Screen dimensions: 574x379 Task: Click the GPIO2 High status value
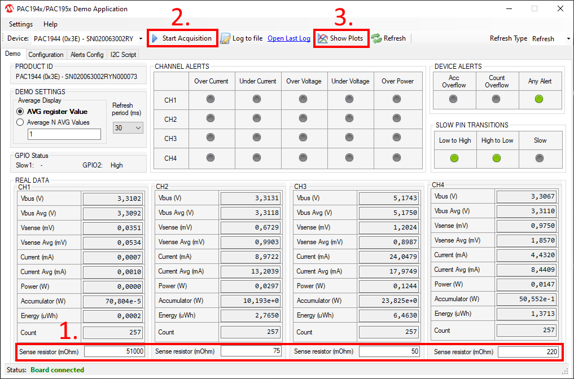[116, 165]
